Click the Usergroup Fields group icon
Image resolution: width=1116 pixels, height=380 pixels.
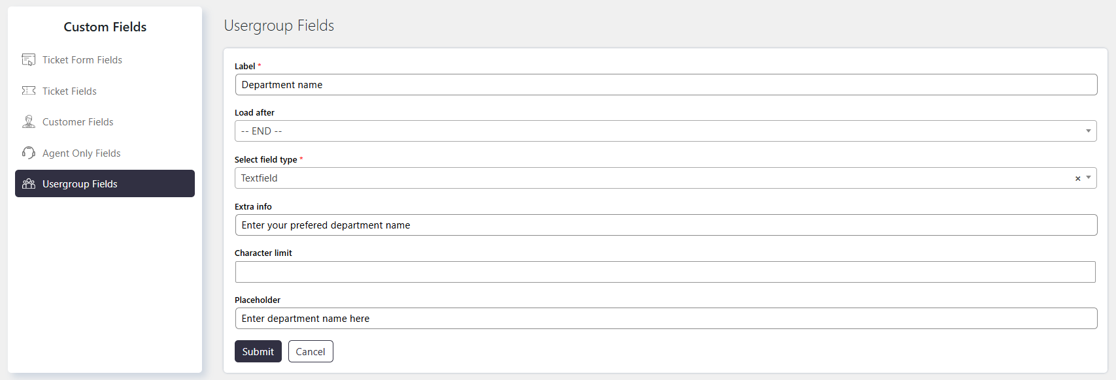[29, 184]
